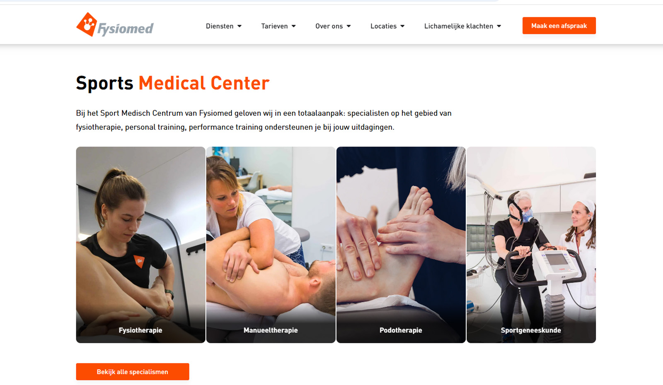Click the Fysiotherapie card label
The image size is (663, 385).
(140, 330)
